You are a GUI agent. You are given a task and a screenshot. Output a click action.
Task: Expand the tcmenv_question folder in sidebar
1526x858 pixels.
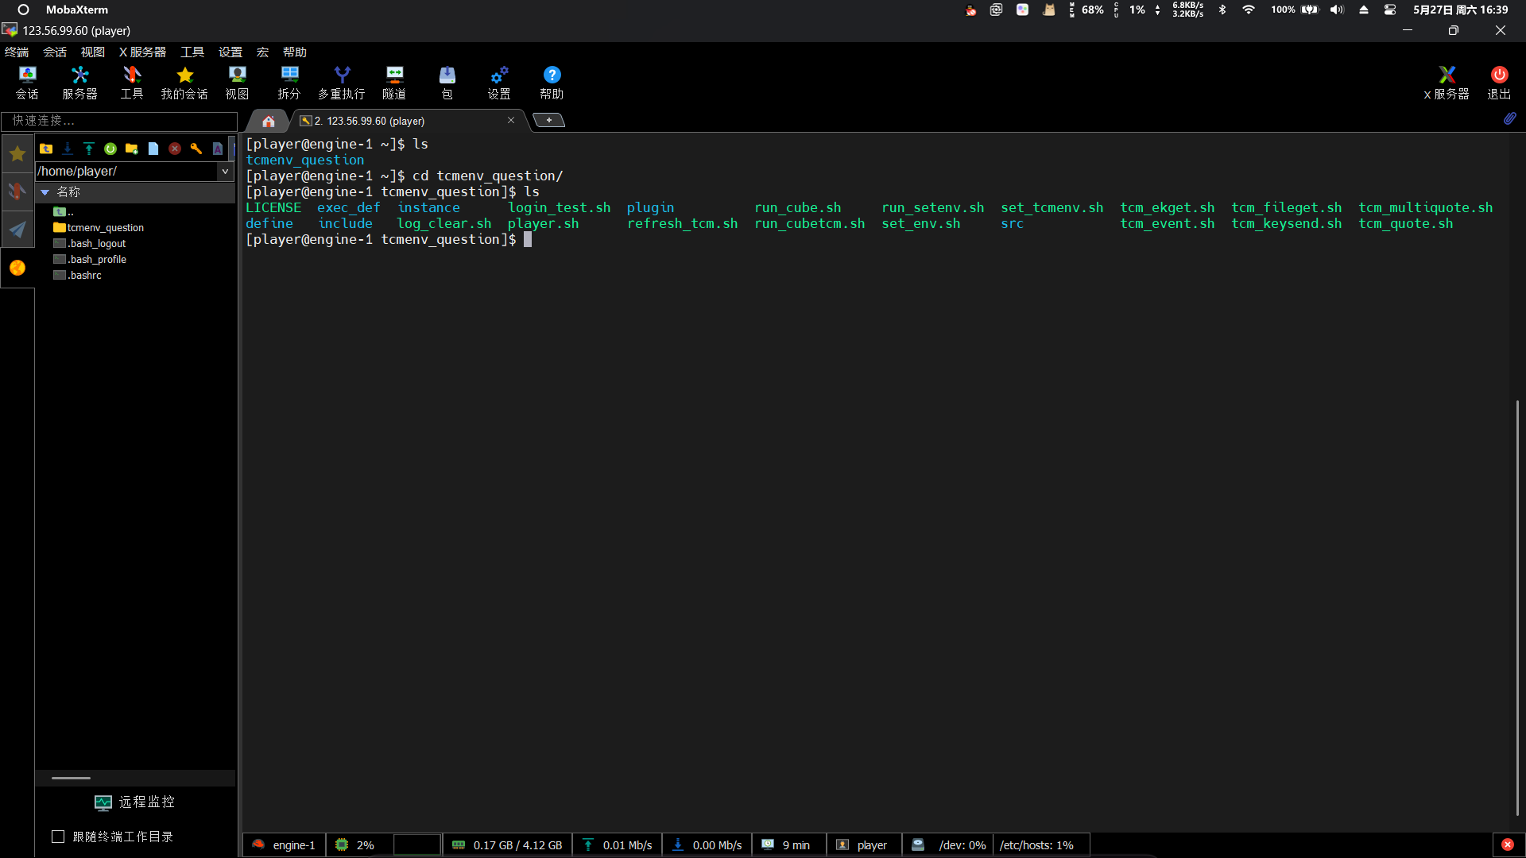105,227
